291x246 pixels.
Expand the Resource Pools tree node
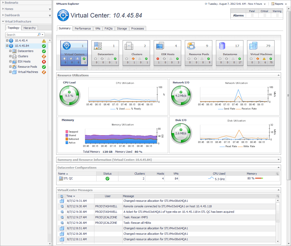10,66
